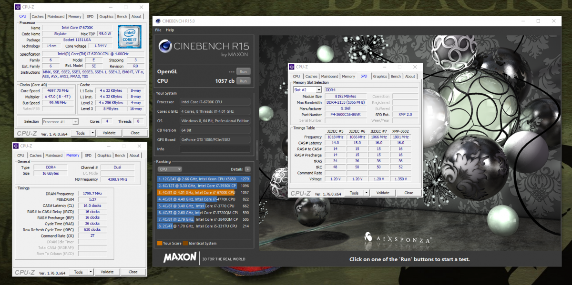Click Close button in CPU-Z processor window
The height and width of the screenshot is (285, 572).
[135, 133]
